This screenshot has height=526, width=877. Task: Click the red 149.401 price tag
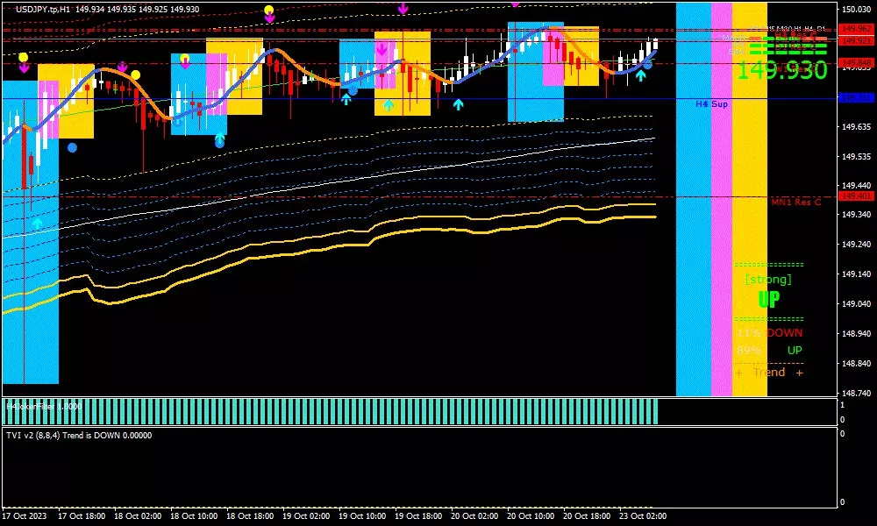[x=856, y=196]
